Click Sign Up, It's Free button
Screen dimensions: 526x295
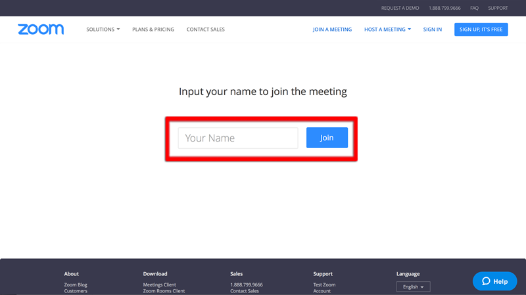point(481,29)
